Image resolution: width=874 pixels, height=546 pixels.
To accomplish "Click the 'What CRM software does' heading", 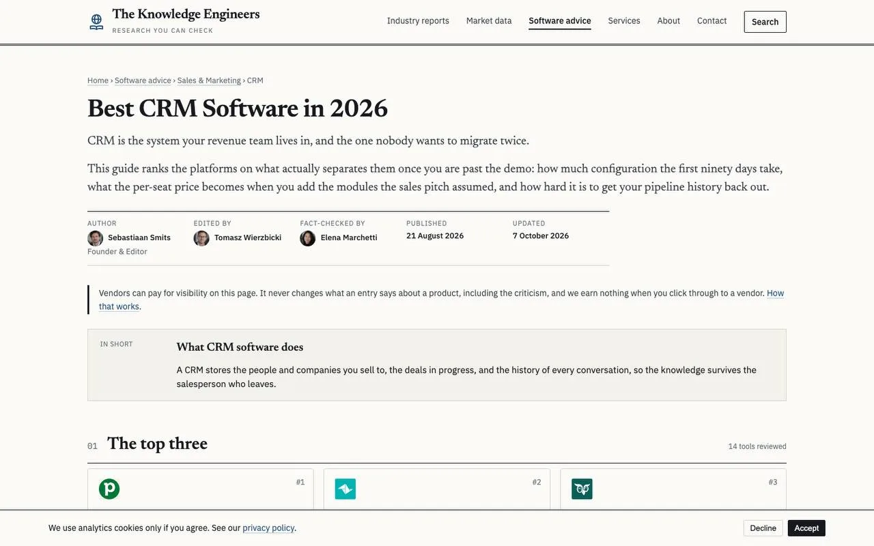I will tap(240, 347).
